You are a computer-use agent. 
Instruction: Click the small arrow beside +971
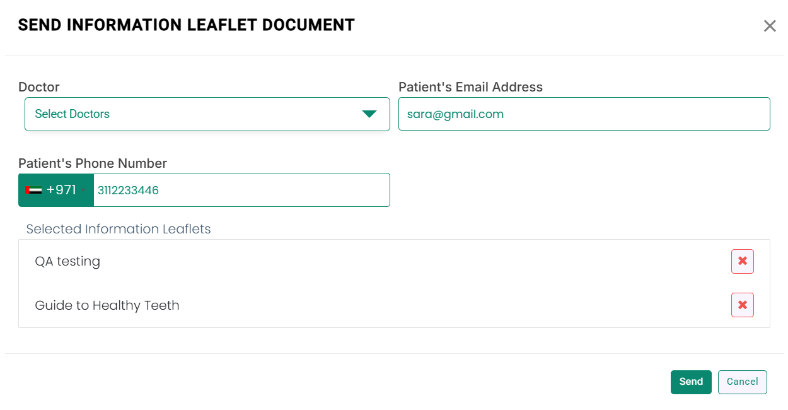click(x=84, y=190)
